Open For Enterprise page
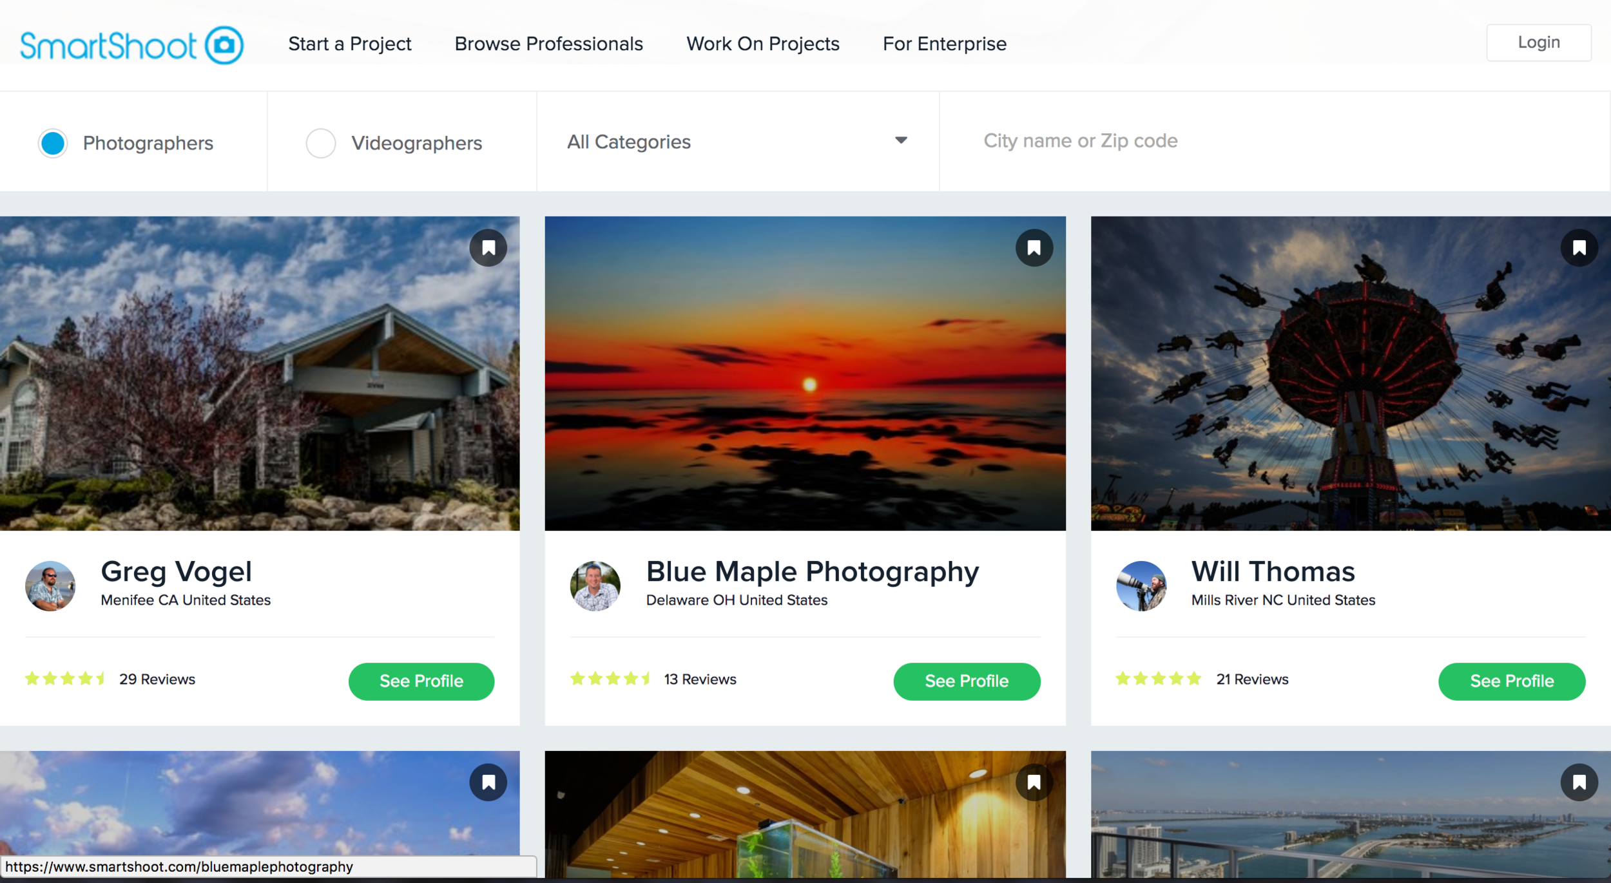 944,44
